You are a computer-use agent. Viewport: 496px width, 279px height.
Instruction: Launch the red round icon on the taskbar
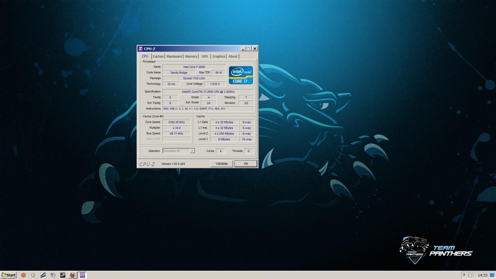click(x=23, y=275)
